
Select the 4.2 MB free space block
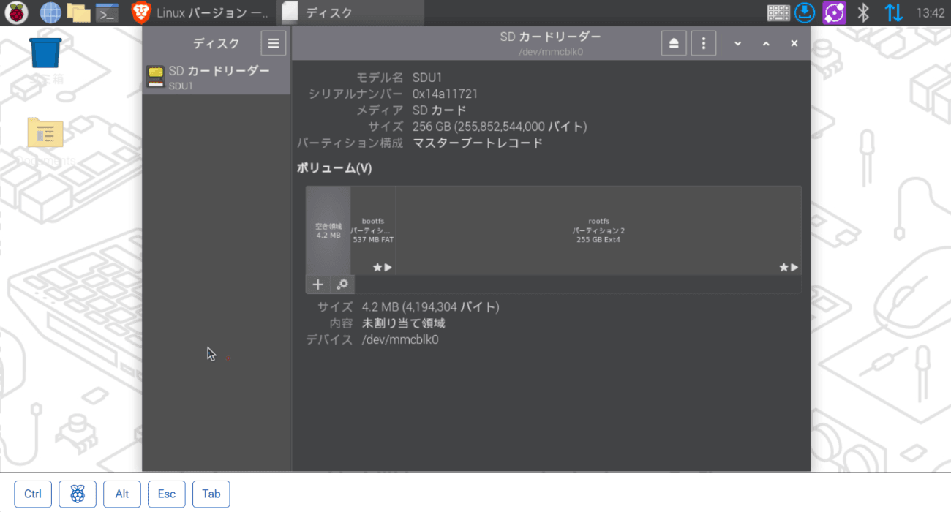pyautogui.click(x=328, y=230)
